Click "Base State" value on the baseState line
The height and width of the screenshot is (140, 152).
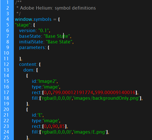pyautogui.click(x=57, y=36)
